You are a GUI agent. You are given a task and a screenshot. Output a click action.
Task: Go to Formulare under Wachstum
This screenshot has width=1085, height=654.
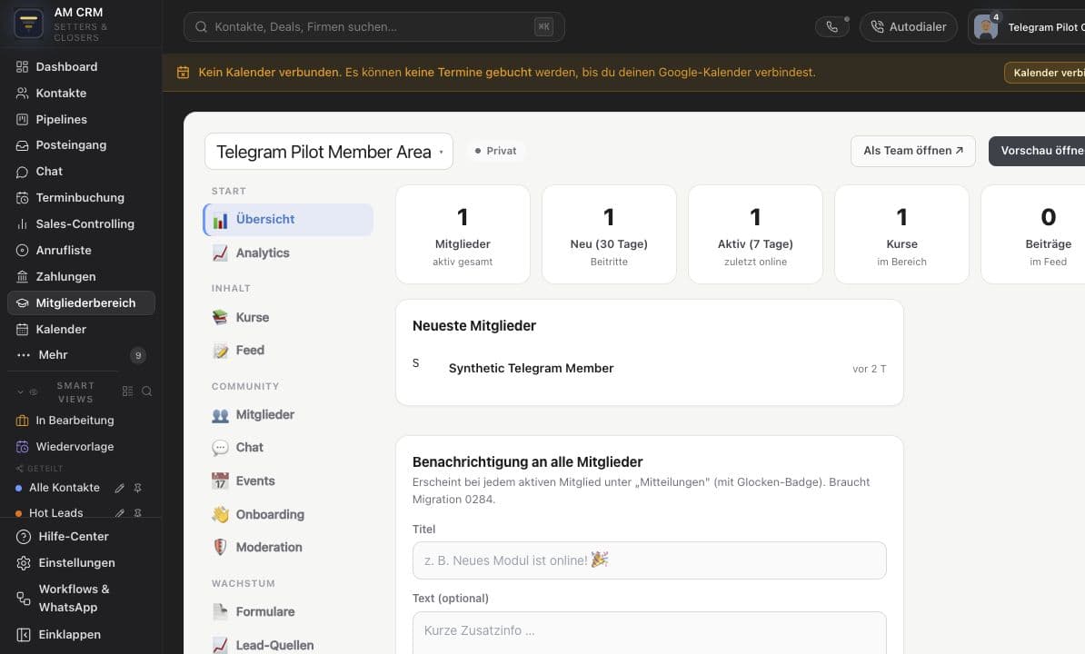[x=289, y=612]
